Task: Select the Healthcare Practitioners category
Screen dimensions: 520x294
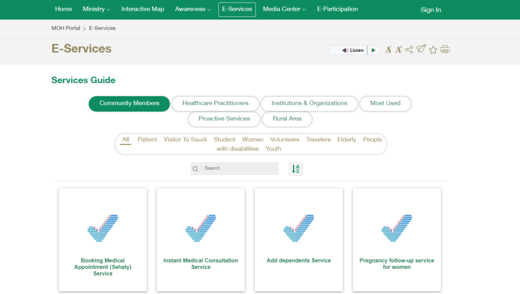Action: [x=215, y=103]
